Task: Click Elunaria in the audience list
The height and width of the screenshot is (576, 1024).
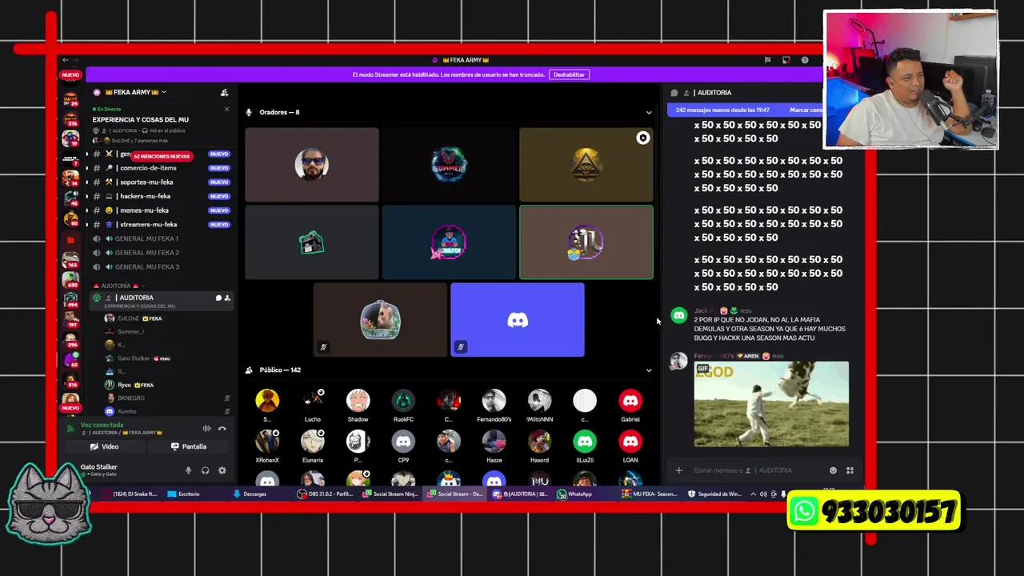Action: [313, 446]
